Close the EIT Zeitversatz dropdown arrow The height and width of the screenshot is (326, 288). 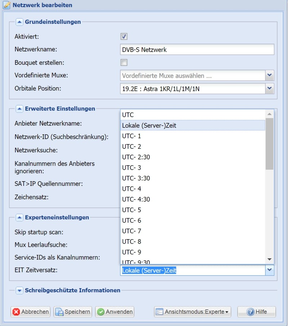[x=270, y=270]
